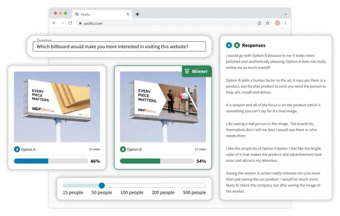Click the 46% result value
Image resolution: width=340 pixels, height=216 pixels.
95,161
